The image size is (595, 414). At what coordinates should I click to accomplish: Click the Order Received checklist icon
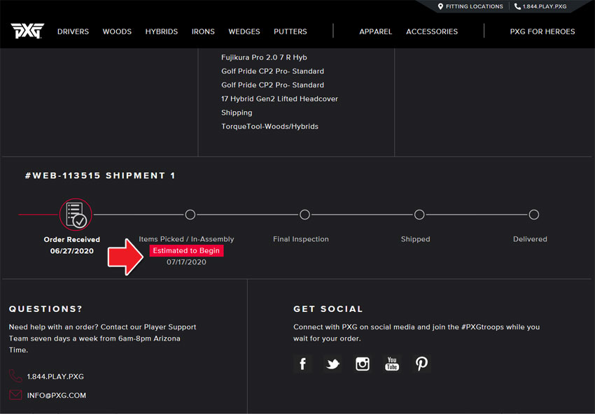click(x=76, y=215)
